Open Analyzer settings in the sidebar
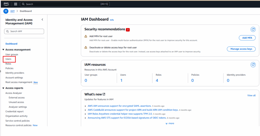 tap(18, 107)
